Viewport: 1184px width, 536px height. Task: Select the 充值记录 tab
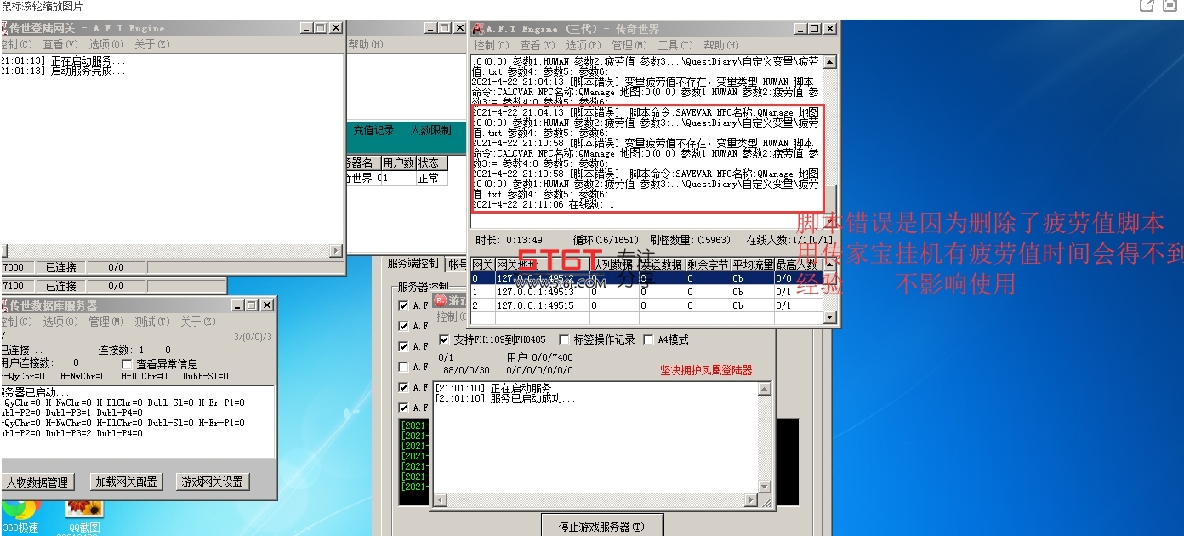(x=374, y=131)
